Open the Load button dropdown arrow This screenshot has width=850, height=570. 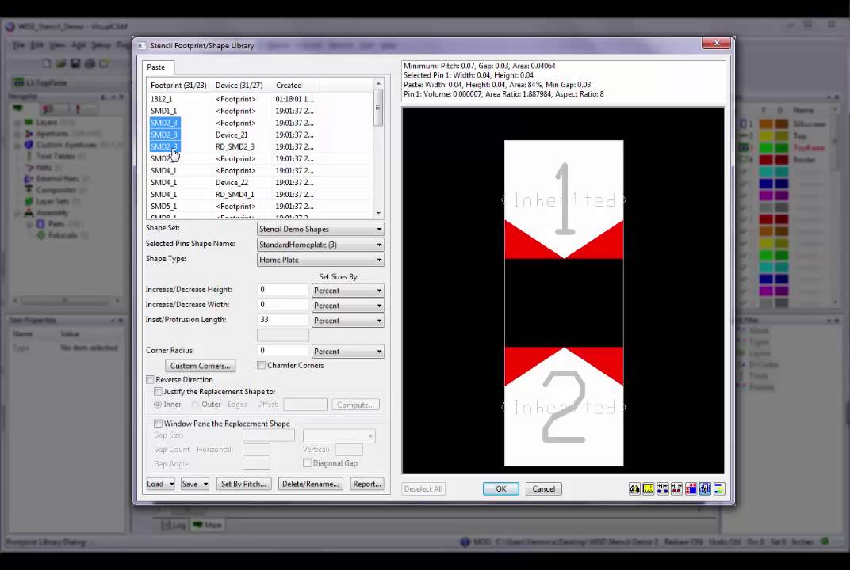[171, 484]
